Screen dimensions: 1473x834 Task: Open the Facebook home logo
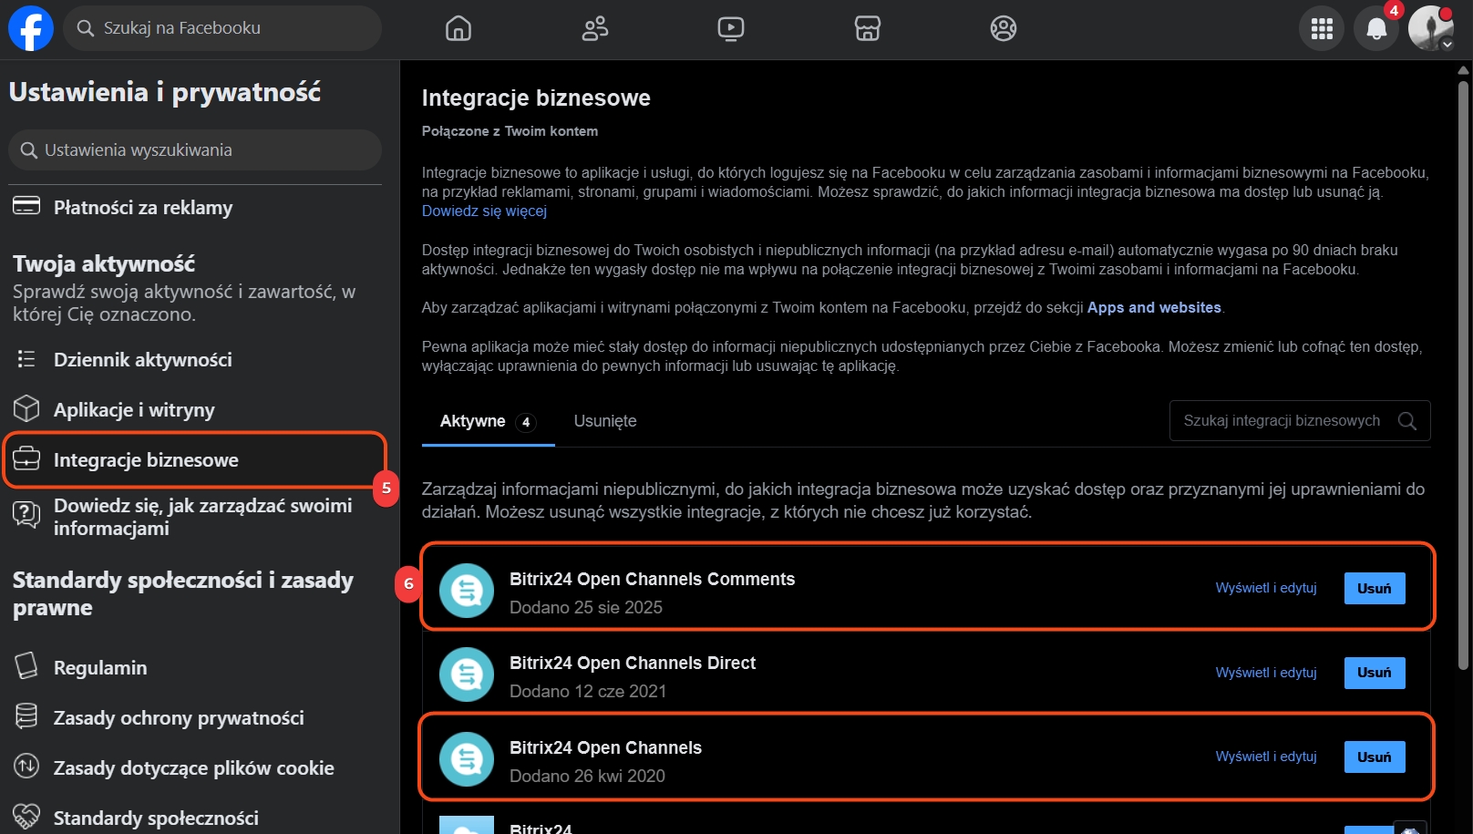click(x=31, y=28)
